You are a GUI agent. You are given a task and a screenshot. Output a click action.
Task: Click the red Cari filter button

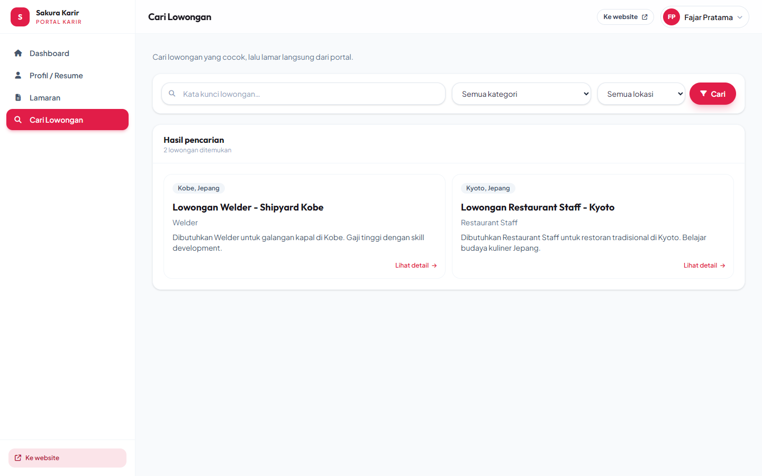(x=712, y=94)
